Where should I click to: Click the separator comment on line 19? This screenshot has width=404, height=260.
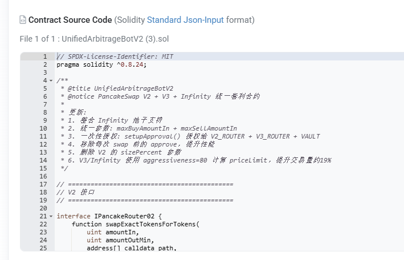pos(145,201)
